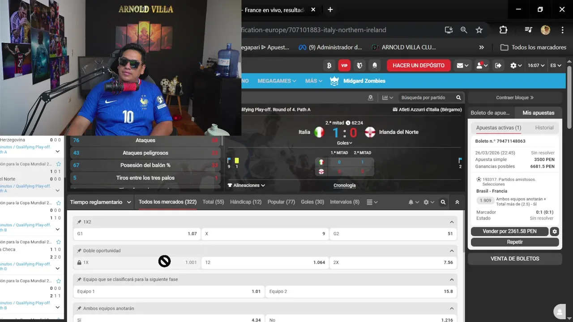Image resolution: width=573 pixels, height=322 pixels.
Task: Switch to the Total (55) tab
Action: click(213, 202)
